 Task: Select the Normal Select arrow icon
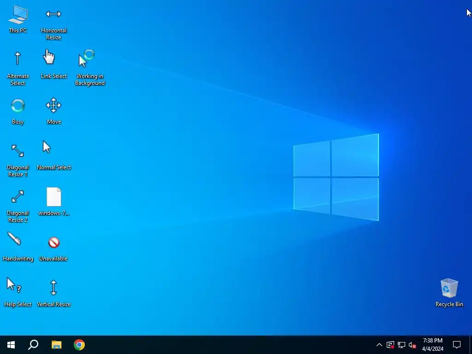pos(47,147)
